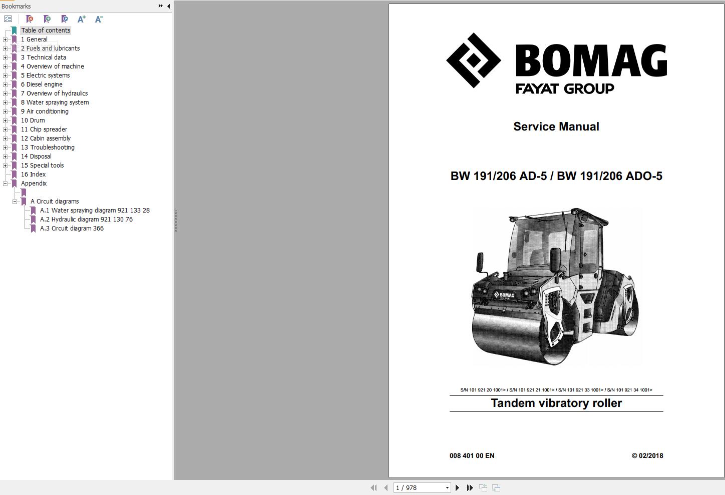Expand the 3 Technical data bookmark

click(x=6, y=57)
